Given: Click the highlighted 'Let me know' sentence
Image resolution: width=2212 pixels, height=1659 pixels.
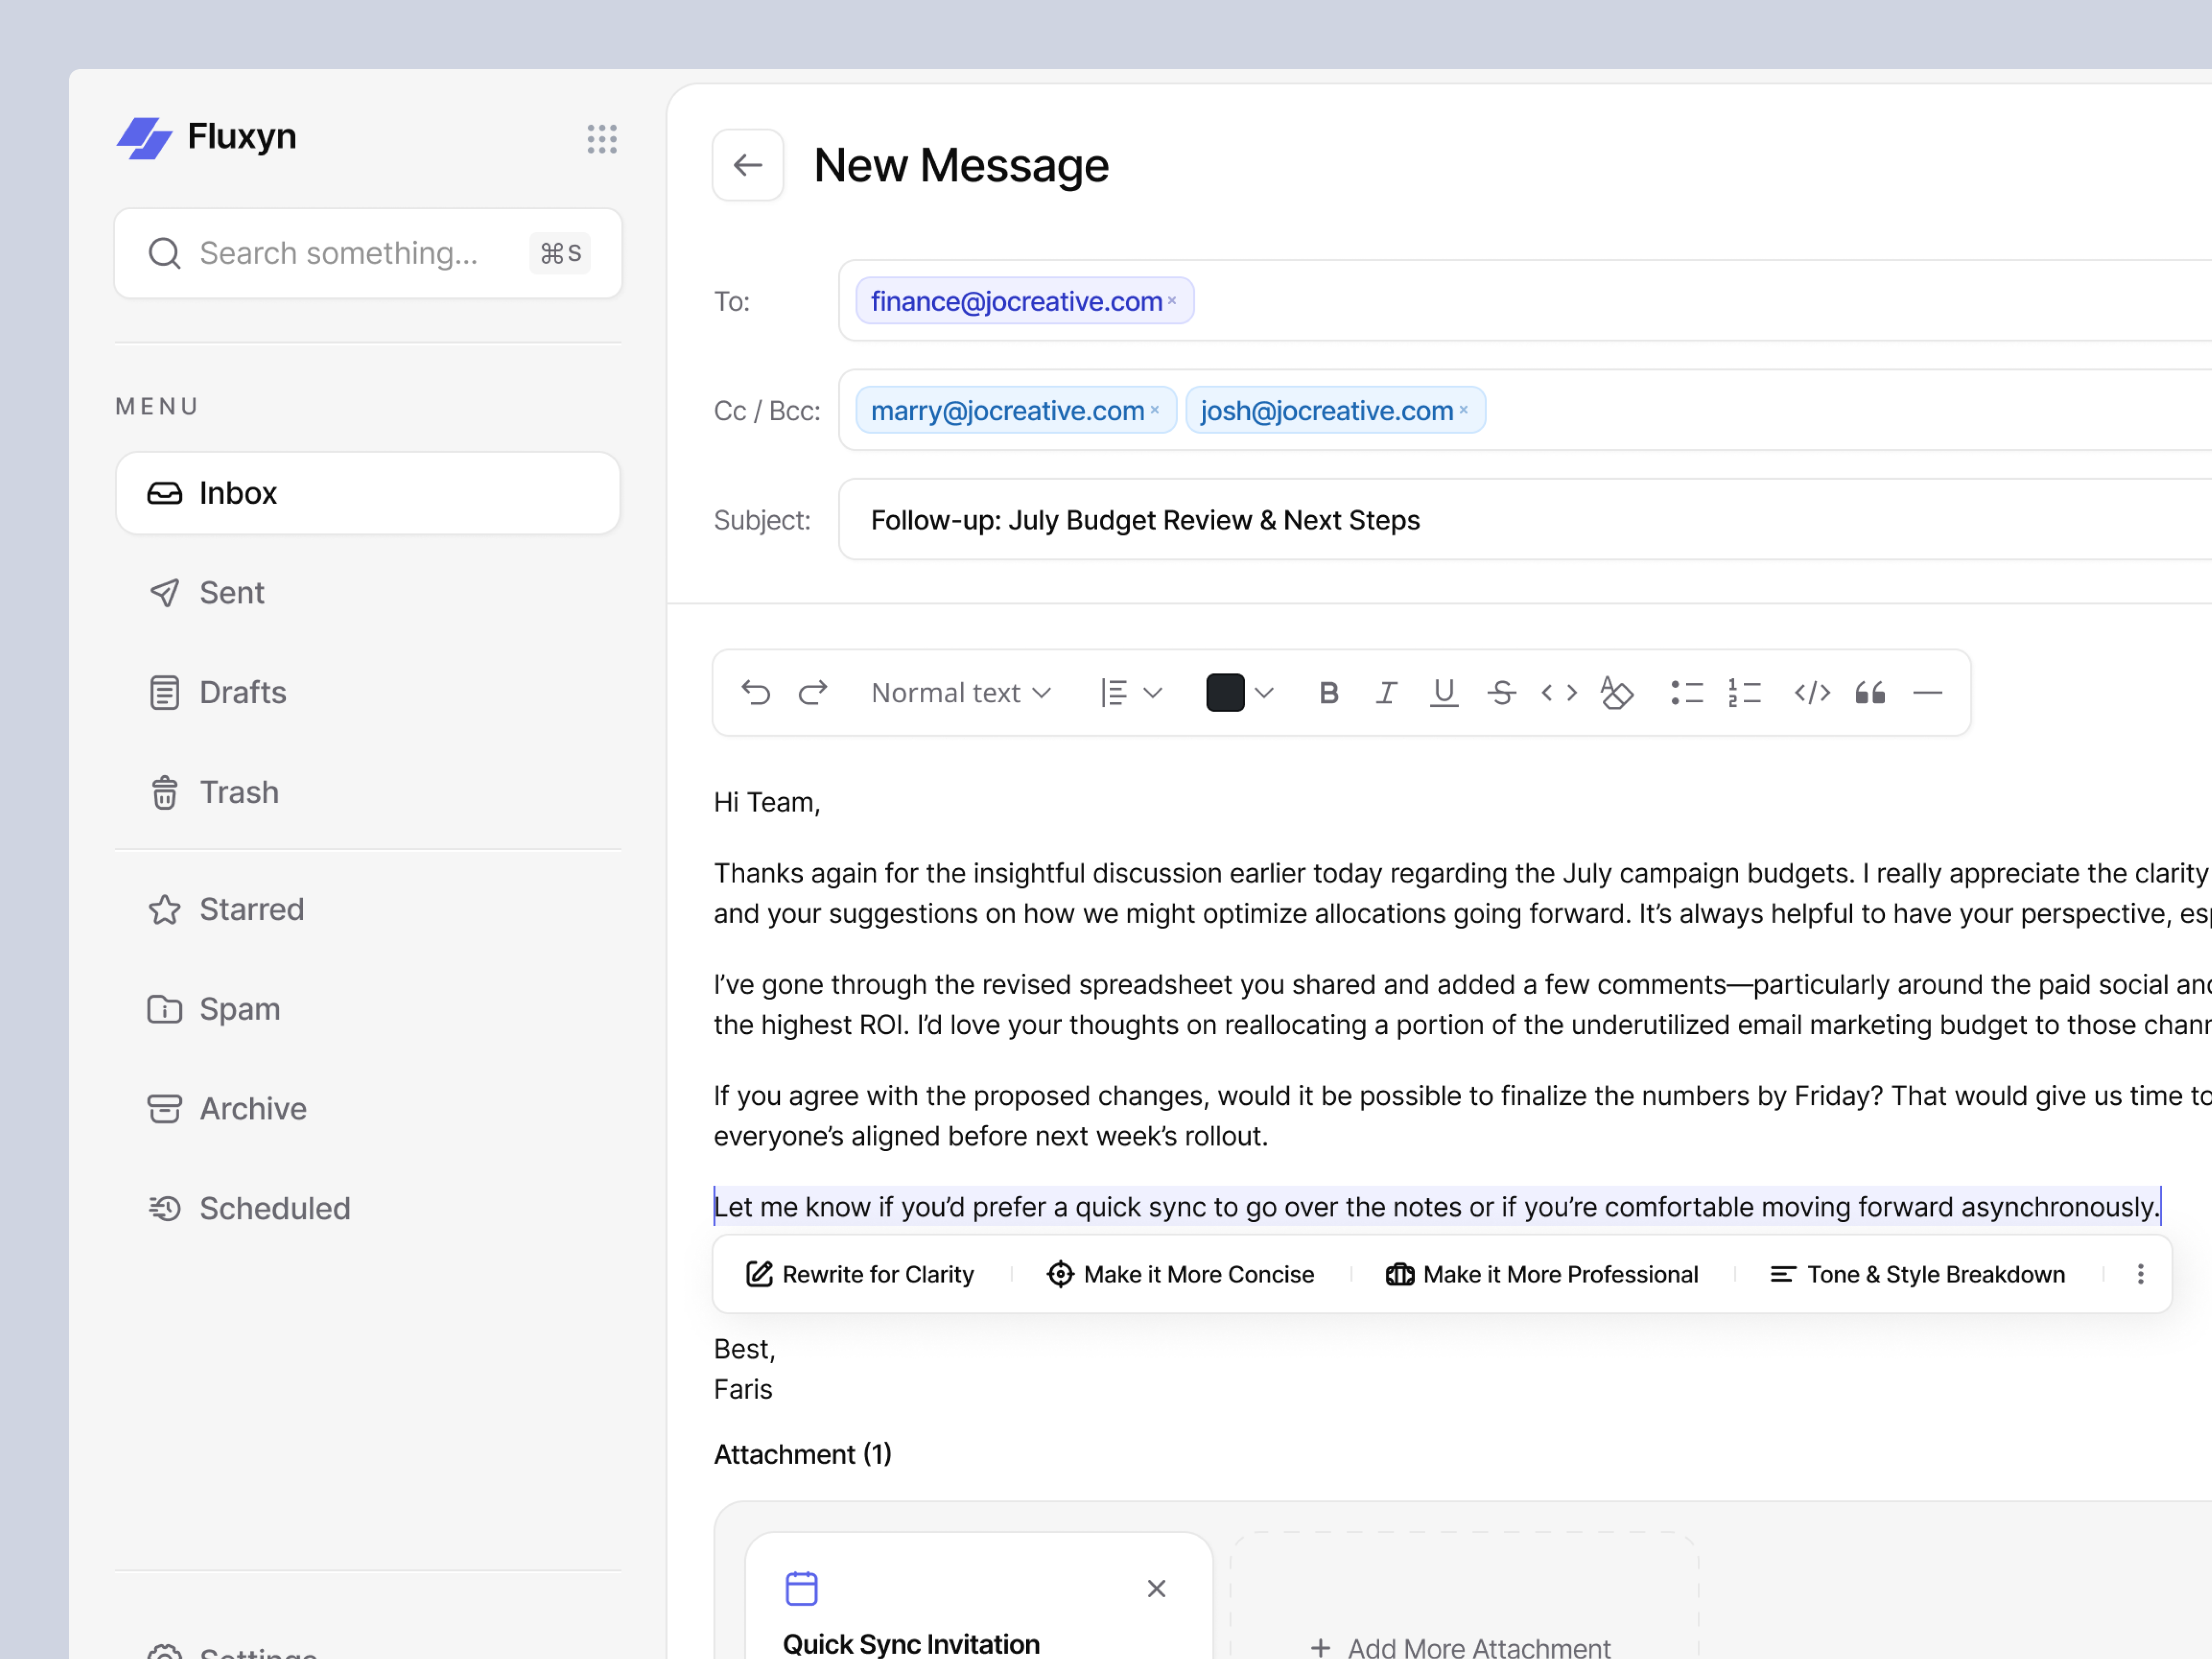Looking at the screenshot, I should [1437, 1207].
